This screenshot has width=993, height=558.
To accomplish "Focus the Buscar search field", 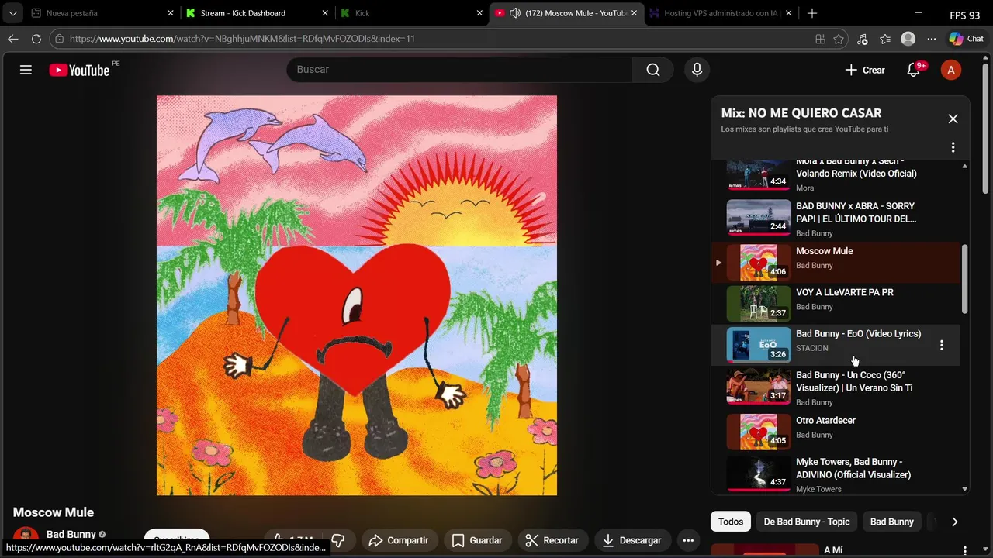I will 460,70.
